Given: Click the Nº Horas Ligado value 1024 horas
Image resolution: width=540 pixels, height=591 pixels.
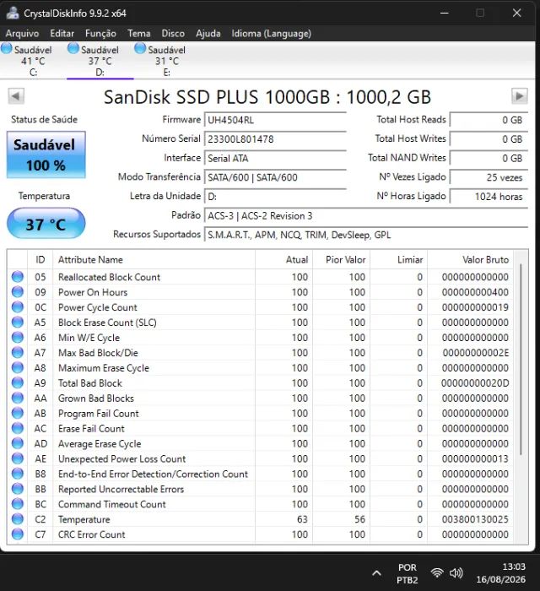Looking at the screenshot, I should point(489,197).
